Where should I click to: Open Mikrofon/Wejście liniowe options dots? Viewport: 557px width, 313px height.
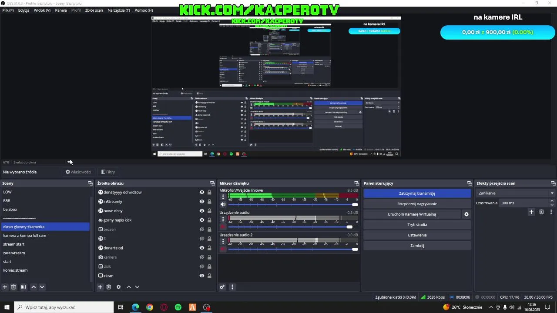(x=223, y=197)
